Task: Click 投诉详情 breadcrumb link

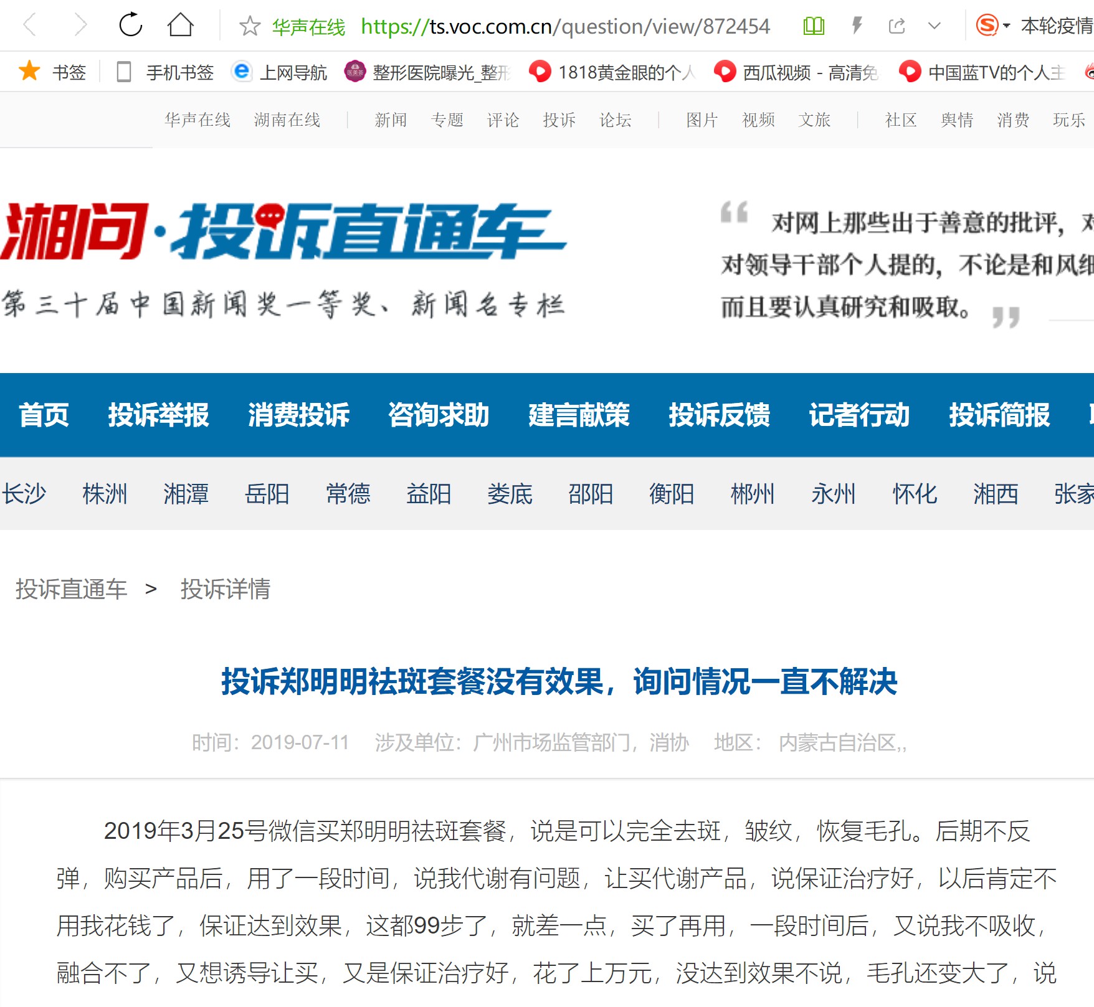Action: 226,589
